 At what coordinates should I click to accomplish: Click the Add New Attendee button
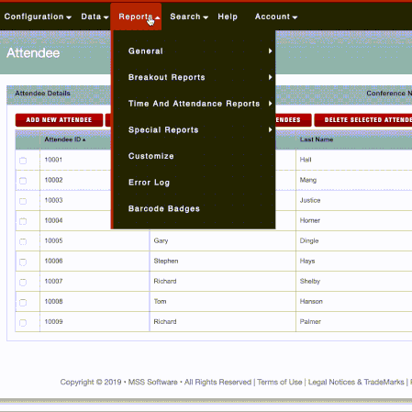[59, 120]
